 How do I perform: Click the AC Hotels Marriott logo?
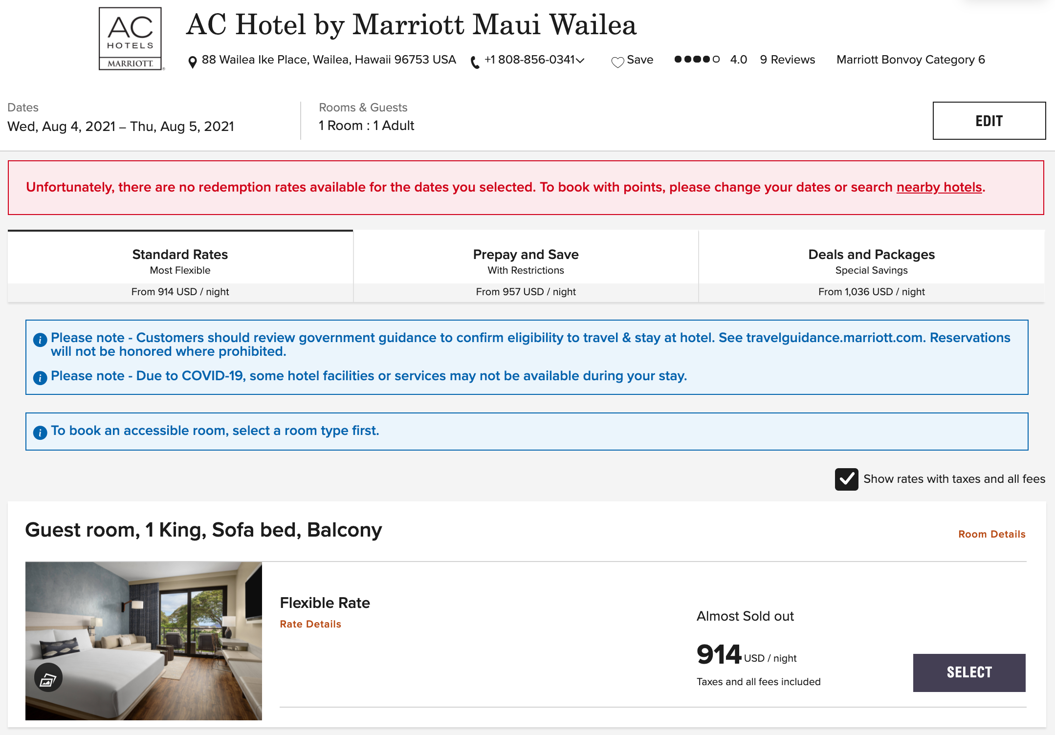[x=131, y=39]
